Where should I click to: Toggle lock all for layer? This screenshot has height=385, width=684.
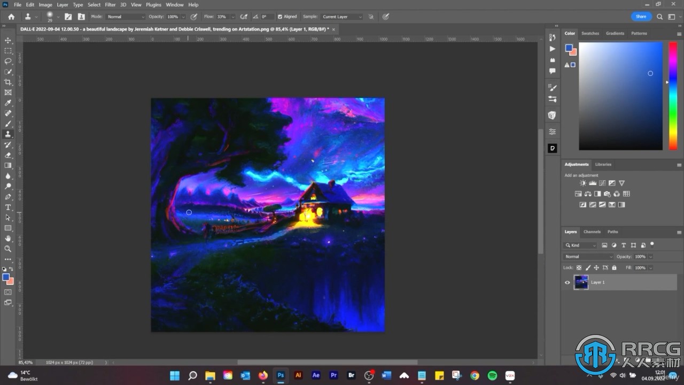(614, 267)
